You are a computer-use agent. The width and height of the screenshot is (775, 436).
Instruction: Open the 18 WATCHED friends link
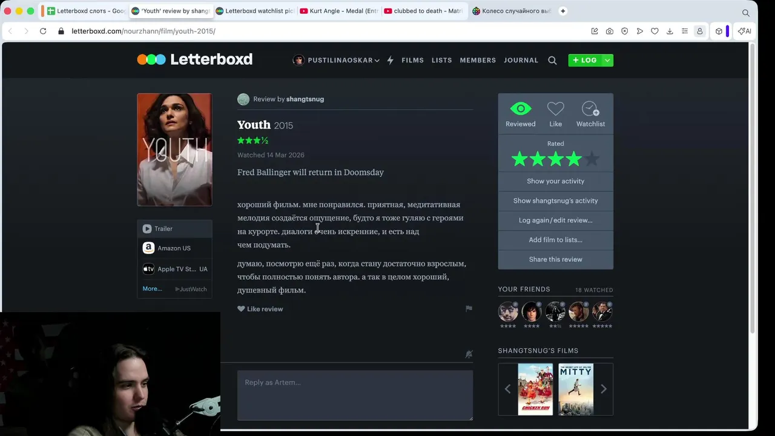[x=594, y=290]
